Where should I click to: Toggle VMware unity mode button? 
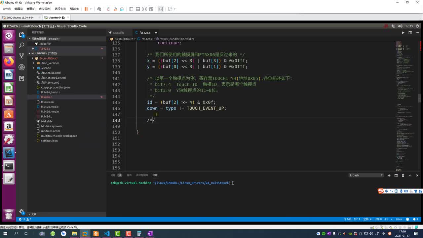point(151,9)
